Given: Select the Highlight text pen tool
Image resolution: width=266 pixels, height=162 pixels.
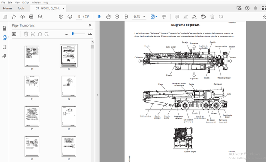Looking at the screenshot, I should pos(186,17).
